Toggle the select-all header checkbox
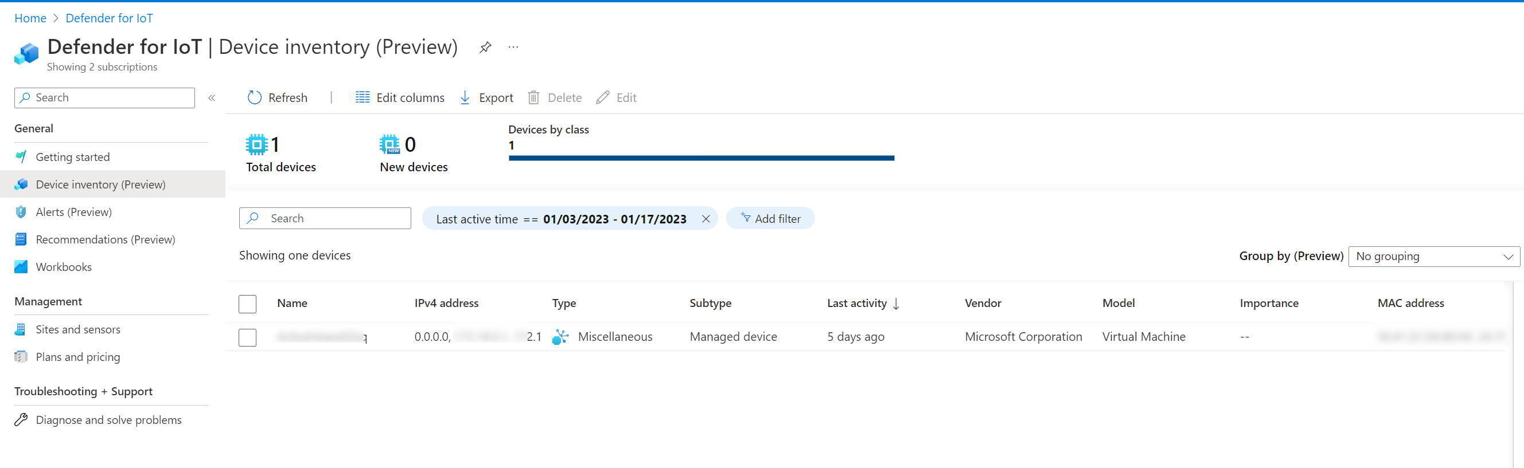The image size is (1524, 468). click(247, 304)
